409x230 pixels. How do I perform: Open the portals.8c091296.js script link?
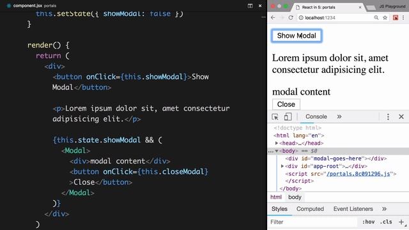pos(359,174)
